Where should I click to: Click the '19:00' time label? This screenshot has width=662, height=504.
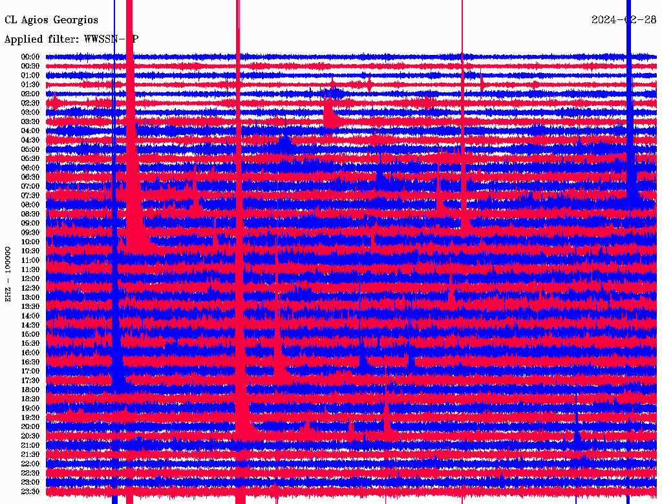coord(30,408)
